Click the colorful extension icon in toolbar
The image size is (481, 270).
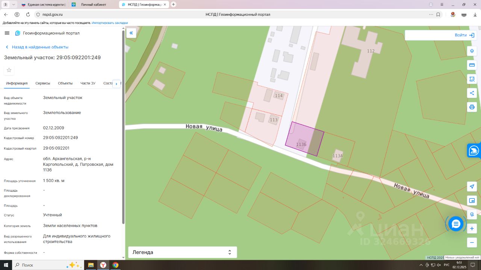[453, 14]
